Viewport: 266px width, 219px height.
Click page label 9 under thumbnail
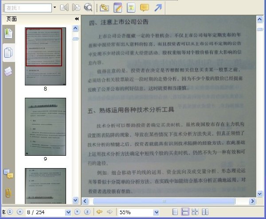coord(45,159)
